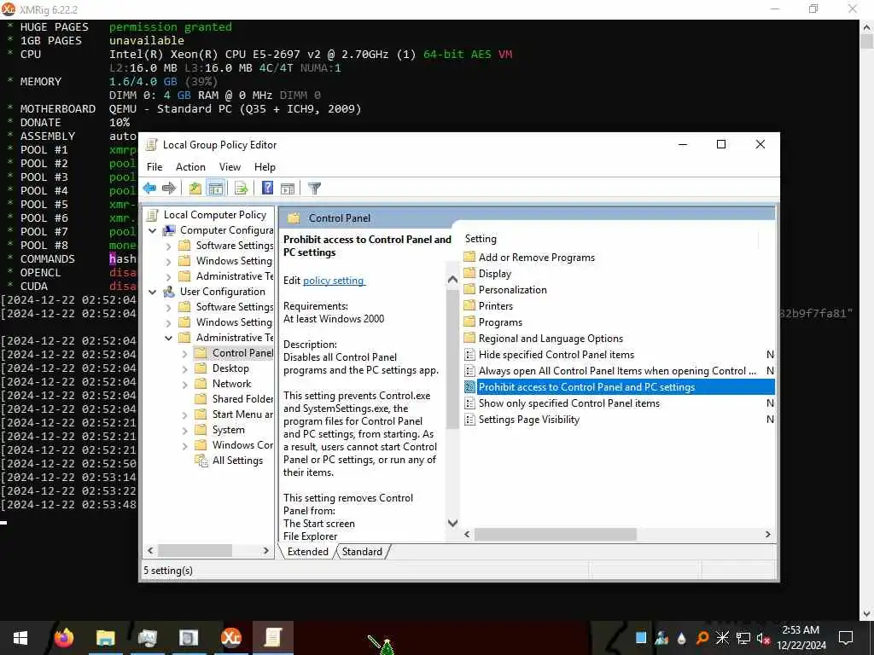Open the Personalization folder in list
Image resolution: width=874 pixels, height=655 pixels.
pos(512,290)
